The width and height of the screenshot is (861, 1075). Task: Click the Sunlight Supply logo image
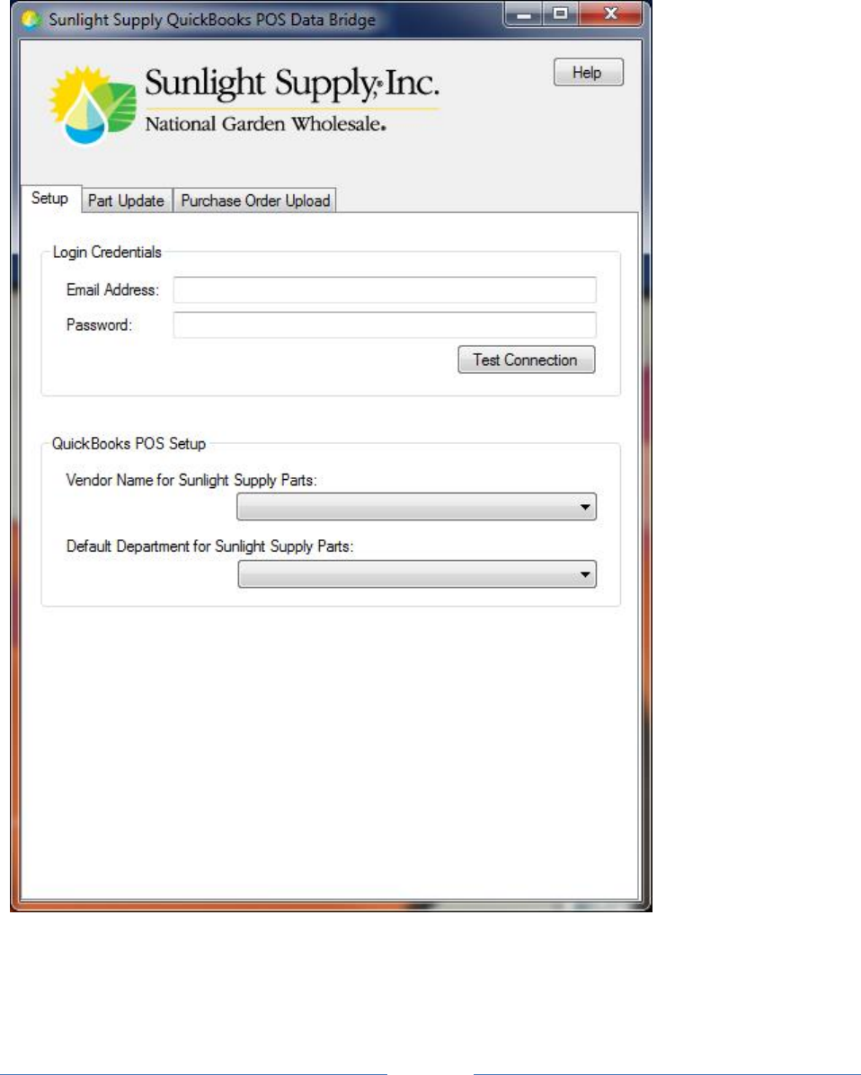(244, 104)
